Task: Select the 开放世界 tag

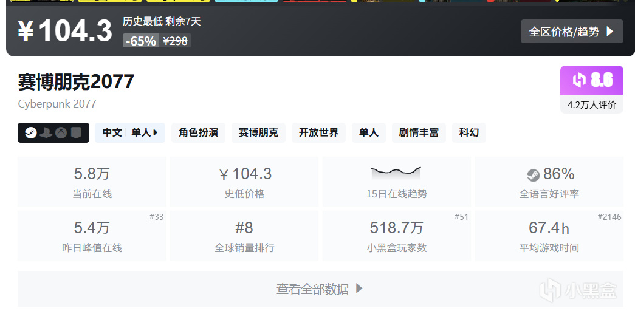Action: point(318,132)
